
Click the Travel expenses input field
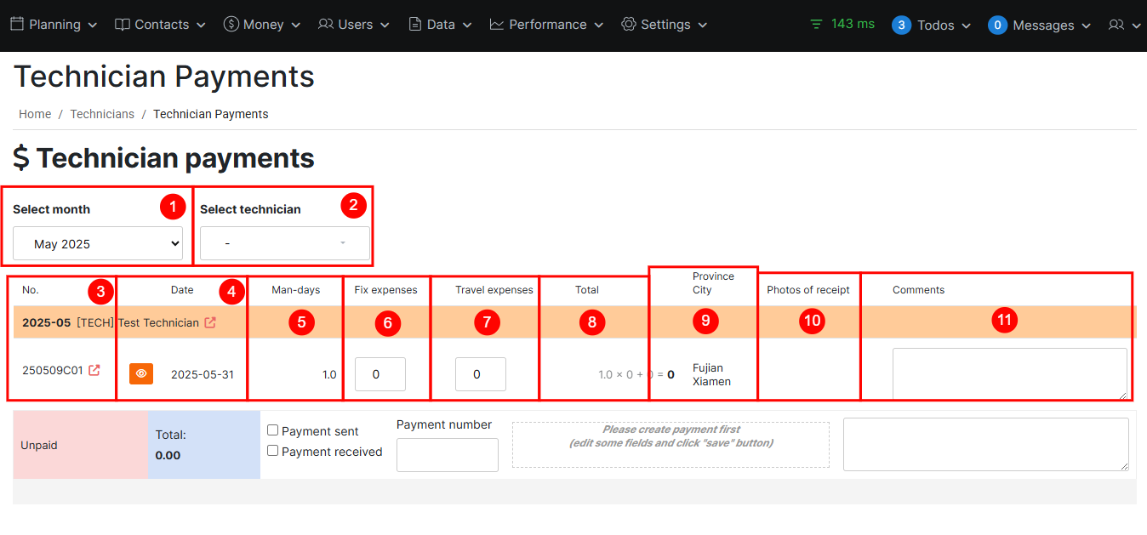[480, 374]
